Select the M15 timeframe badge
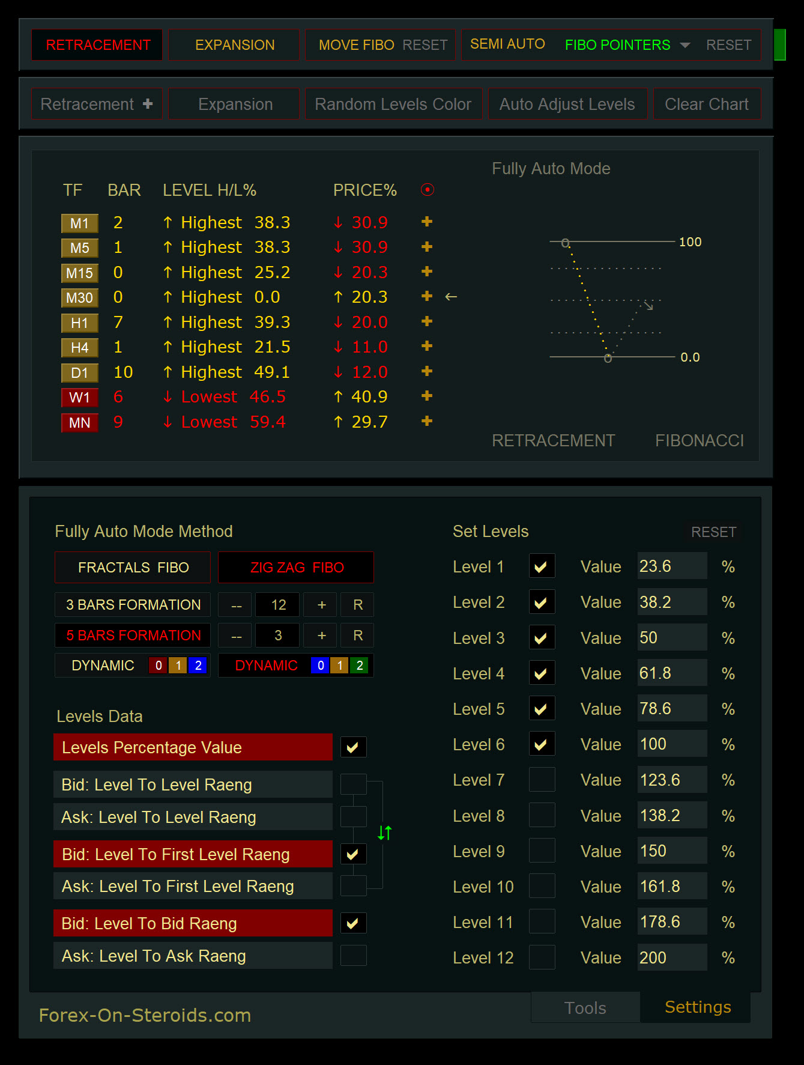 [x=79, y=273]
